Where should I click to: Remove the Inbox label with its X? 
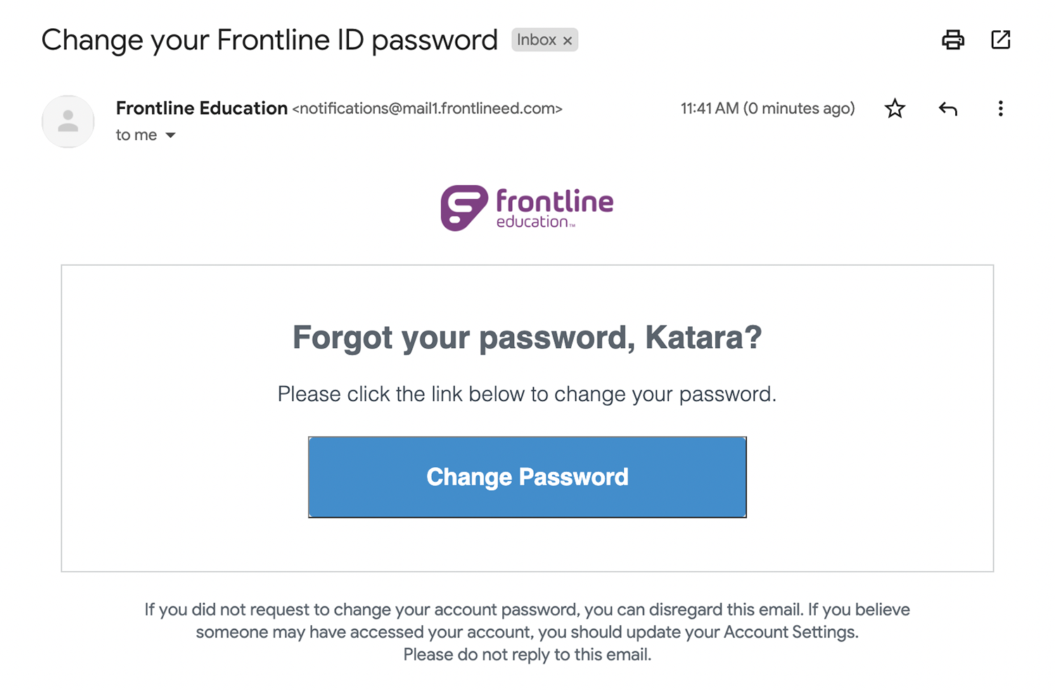click(568, 41)
